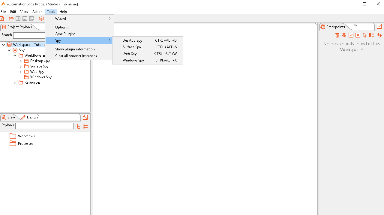The height and width of the screenshot is (215, 384).
Task: Select the Processes label in lower explorer
Action: coord(25,144)
